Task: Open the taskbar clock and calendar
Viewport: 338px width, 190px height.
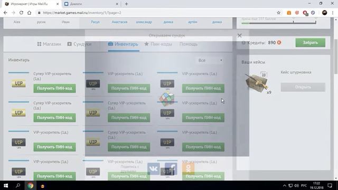Action: (x=316, y=185)
